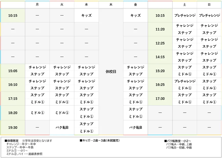Click the 水曜 19:30 ステップ・ミドル① cell
The image size is (222, 158).
[86, 127]
